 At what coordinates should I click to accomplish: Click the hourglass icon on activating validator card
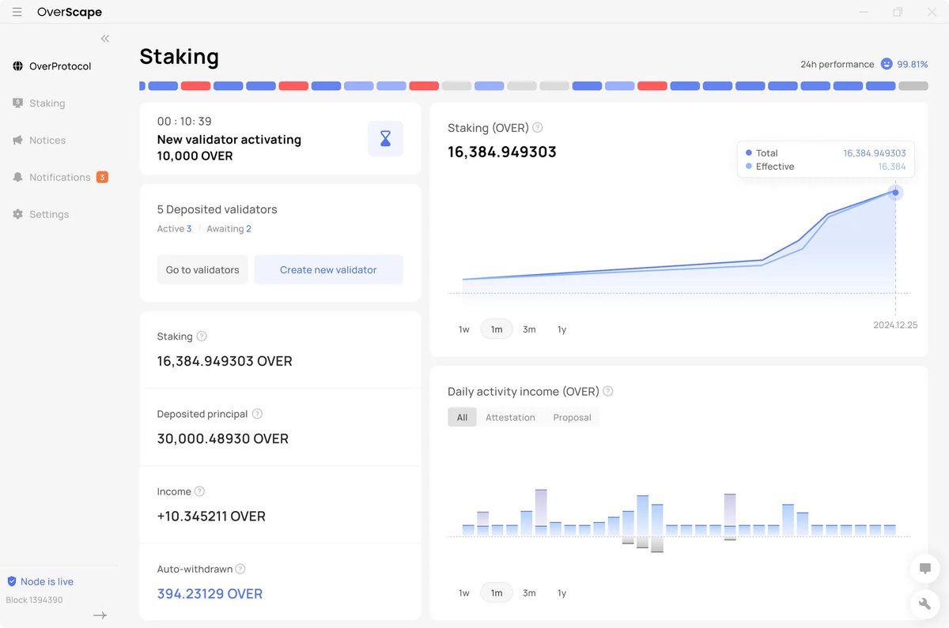[385, 139]
